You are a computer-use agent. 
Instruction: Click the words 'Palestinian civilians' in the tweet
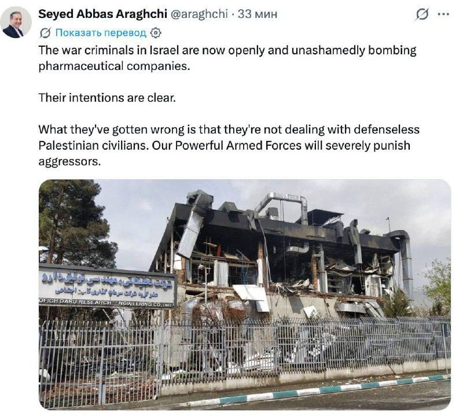[x=93, y=146]
